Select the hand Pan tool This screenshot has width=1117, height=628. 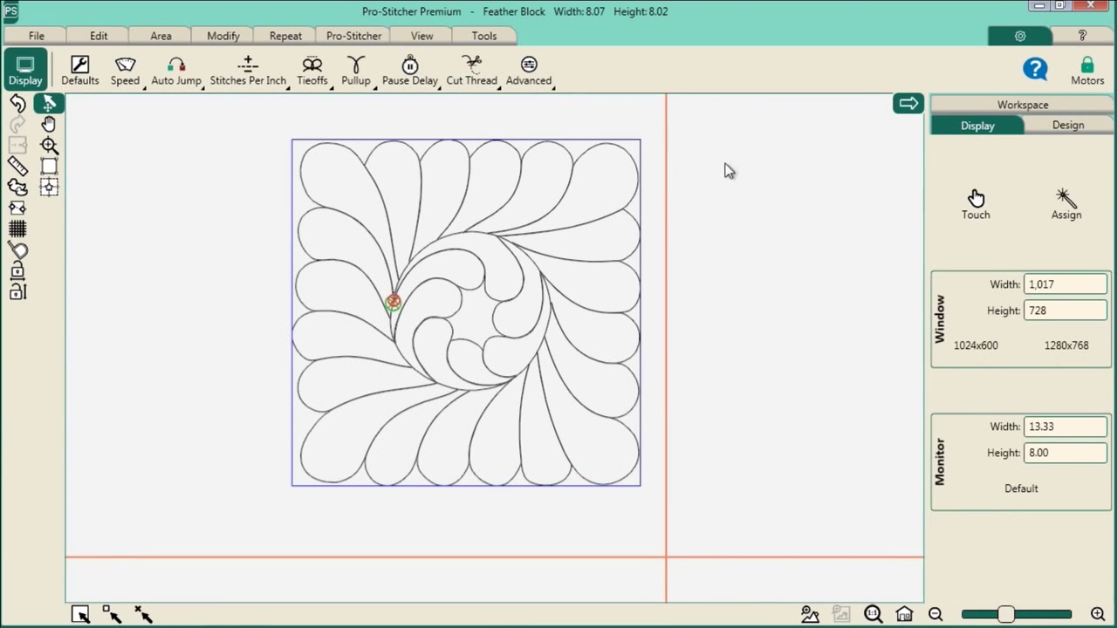[49, 125]
